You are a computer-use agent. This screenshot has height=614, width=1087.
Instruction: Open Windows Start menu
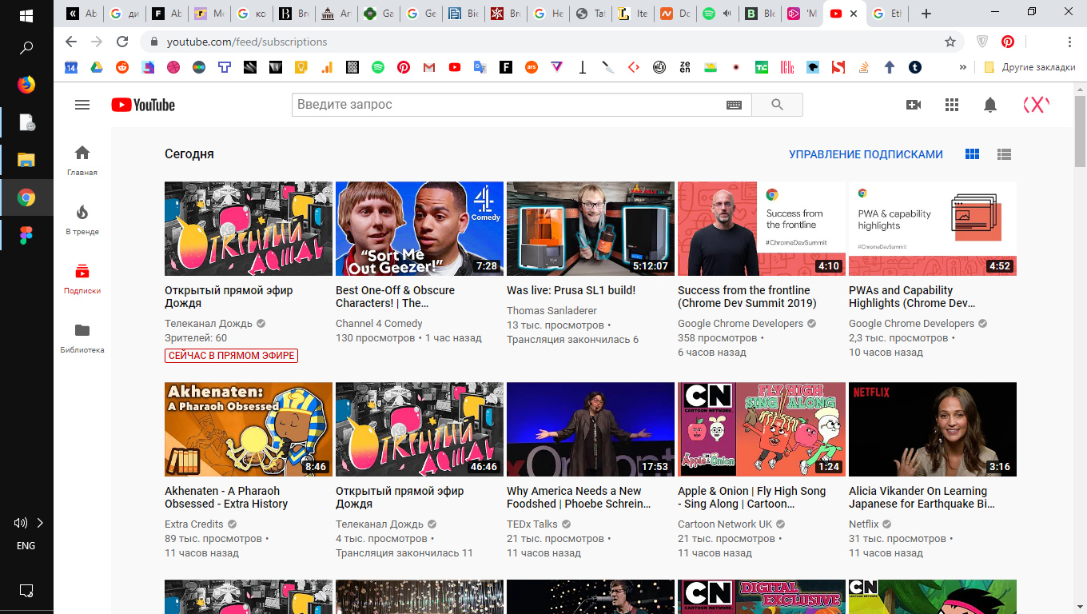click(26, 14)
